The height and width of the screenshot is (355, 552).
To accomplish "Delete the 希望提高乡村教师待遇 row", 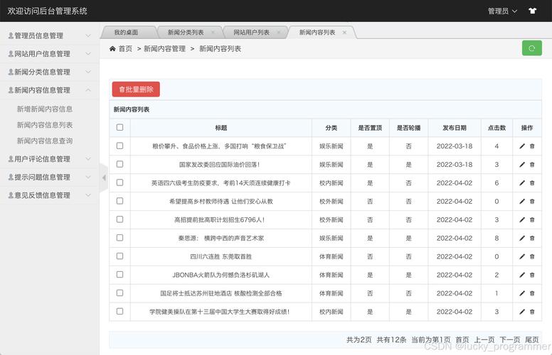I will pos(532,202).
